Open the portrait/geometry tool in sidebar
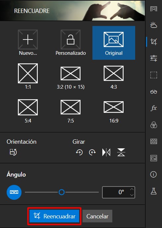The width and height of the screenshot is (162, 228). [x=154, y=9]
